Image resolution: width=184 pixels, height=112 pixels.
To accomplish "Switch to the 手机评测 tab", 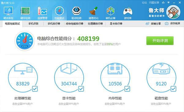I will click(x=33, y=24).
